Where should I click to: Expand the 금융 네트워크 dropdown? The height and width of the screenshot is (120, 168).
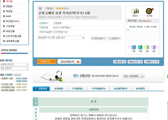click(14, 68)
